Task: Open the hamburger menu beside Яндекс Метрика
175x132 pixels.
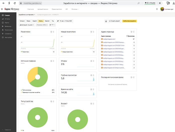Action: click(2, 9)
